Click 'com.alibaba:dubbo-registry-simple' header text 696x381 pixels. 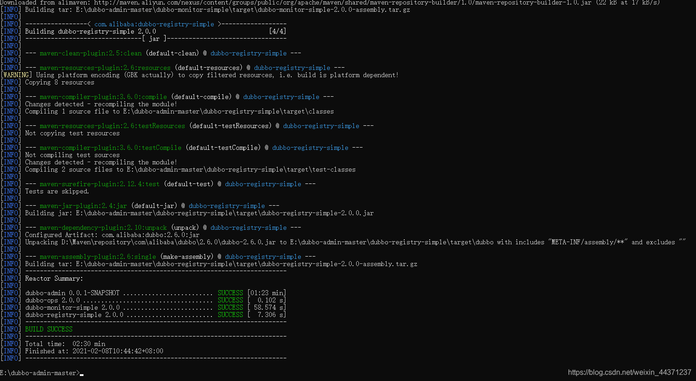[x=154, y=24]
